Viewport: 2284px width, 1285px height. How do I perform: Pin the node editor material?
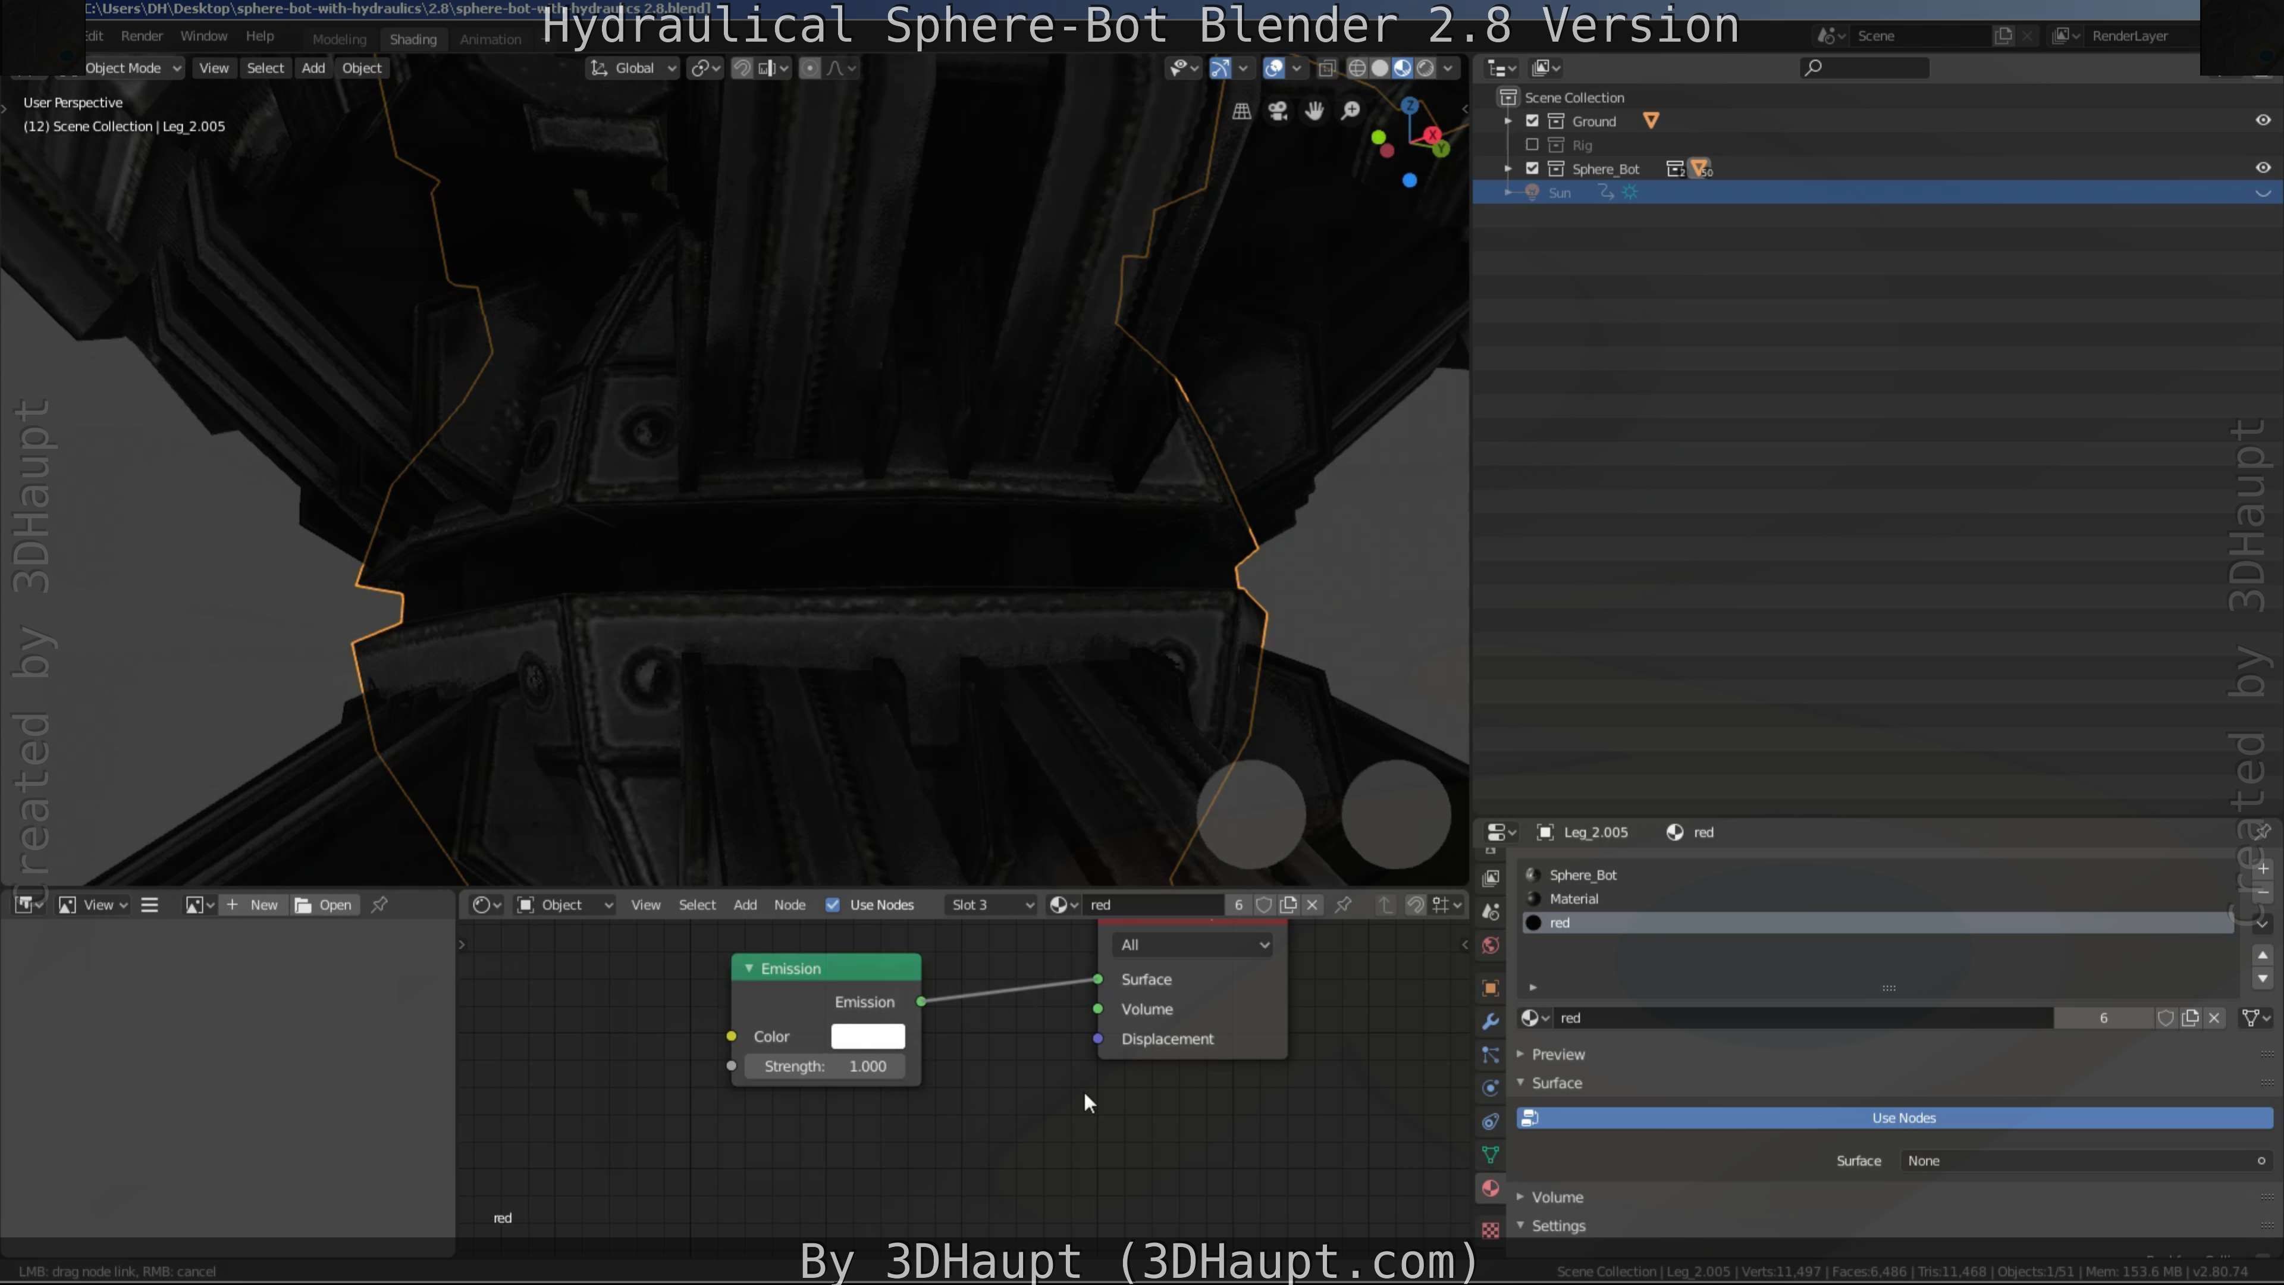pos(1343,904)
